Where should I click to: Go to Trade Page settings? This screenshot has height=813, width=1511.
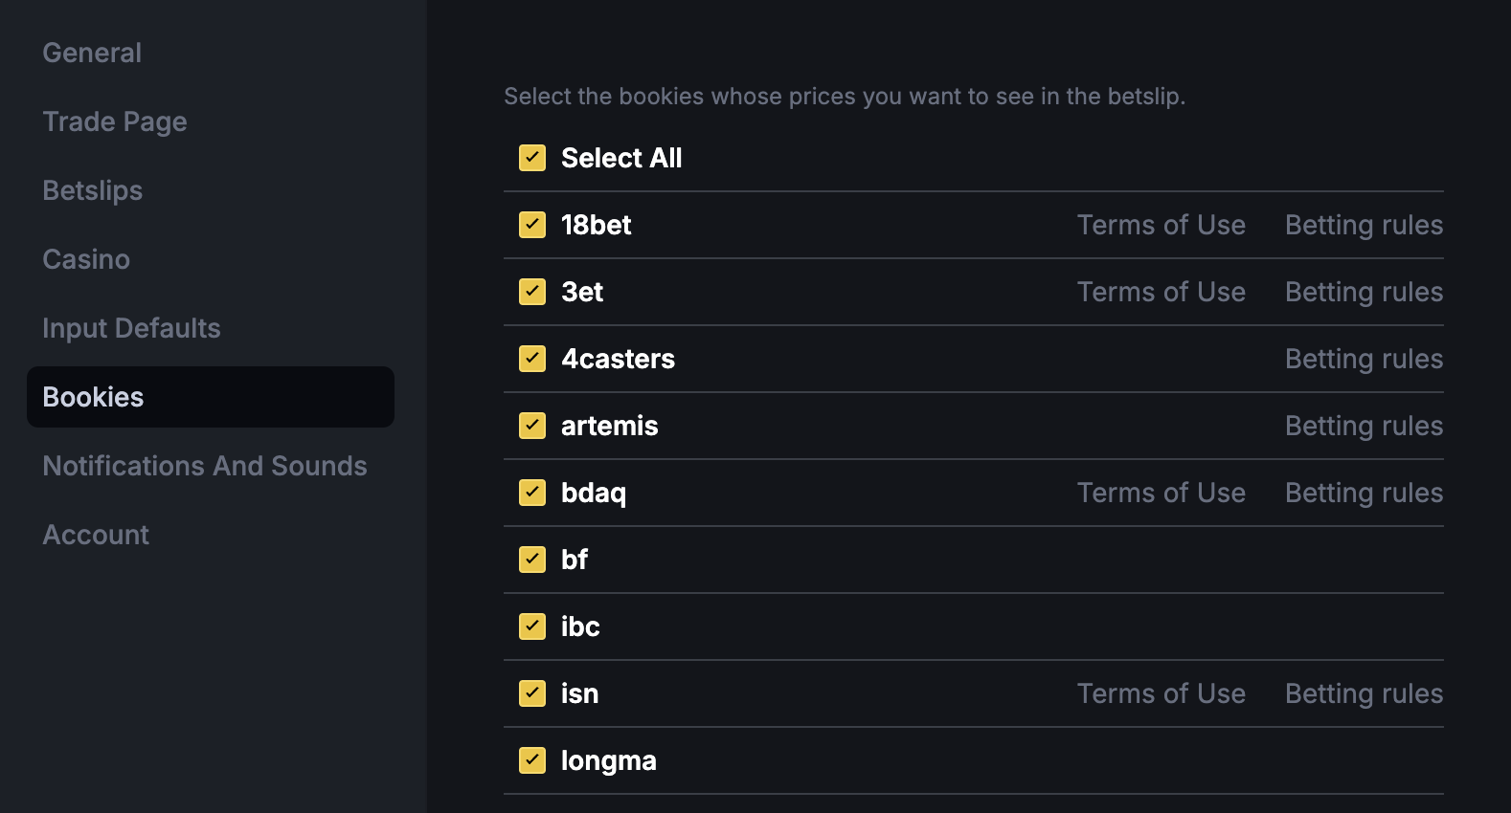[115, 121]
